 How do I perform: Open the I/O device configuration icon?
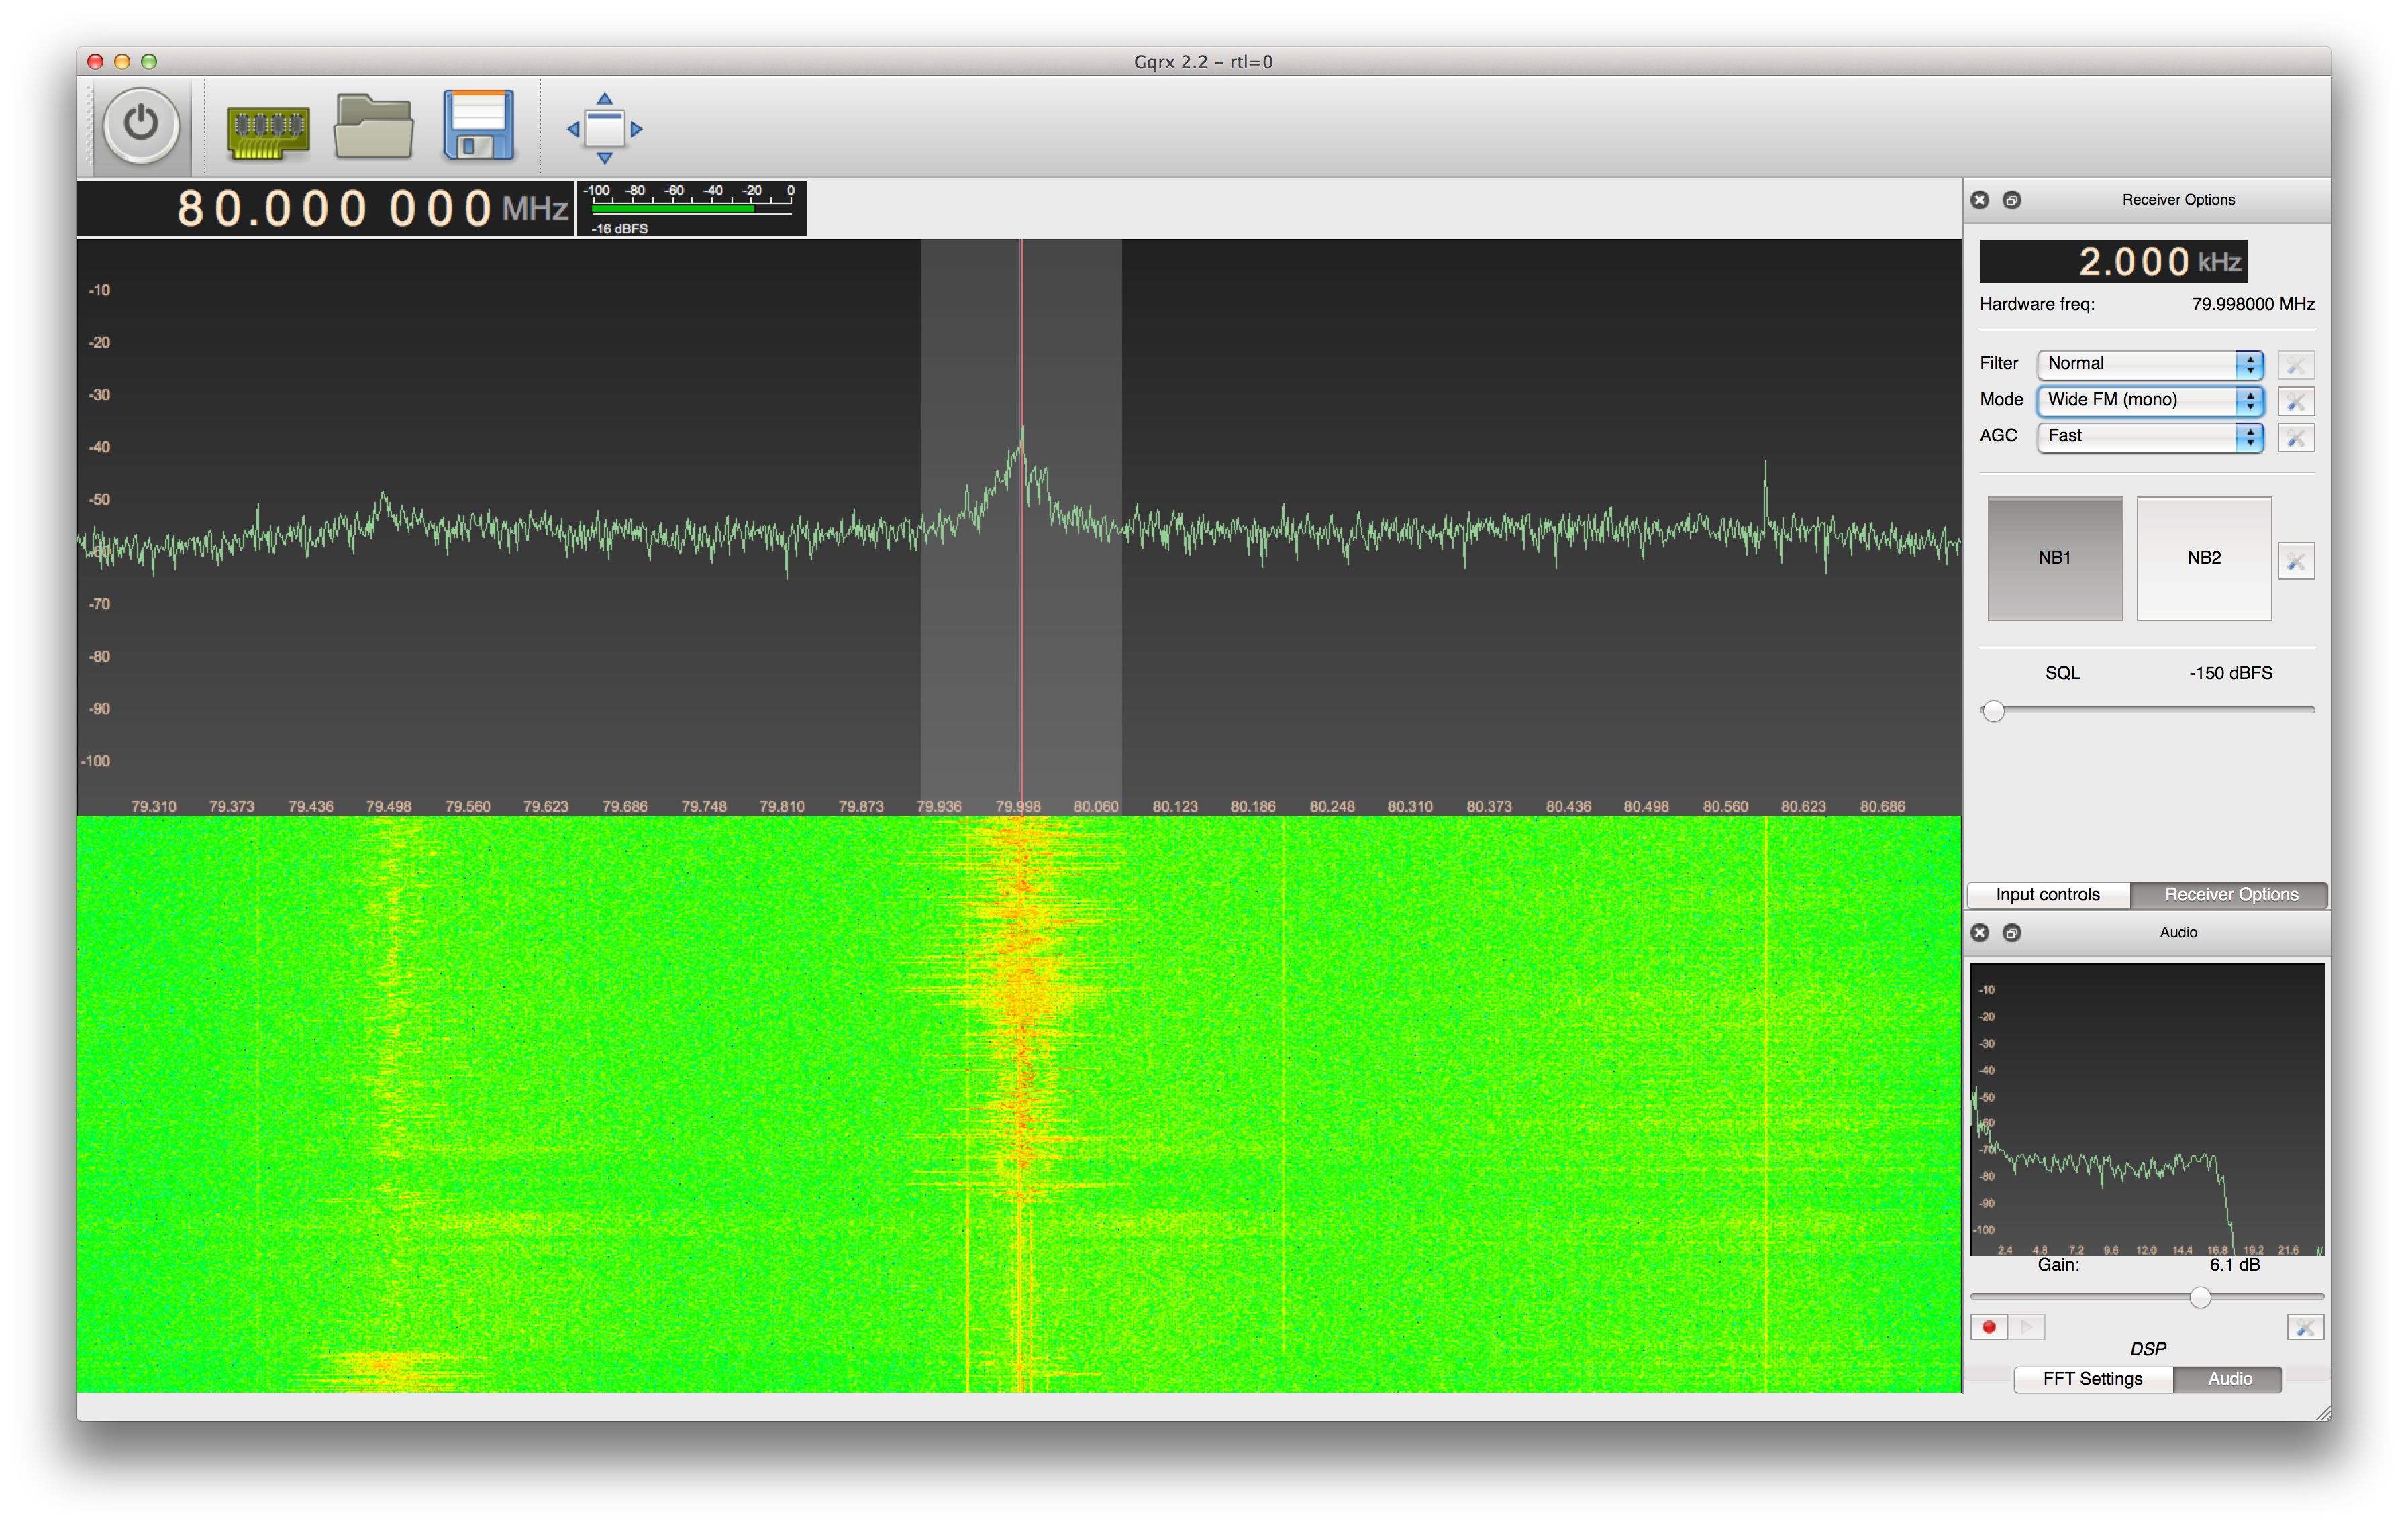point(267,129)
